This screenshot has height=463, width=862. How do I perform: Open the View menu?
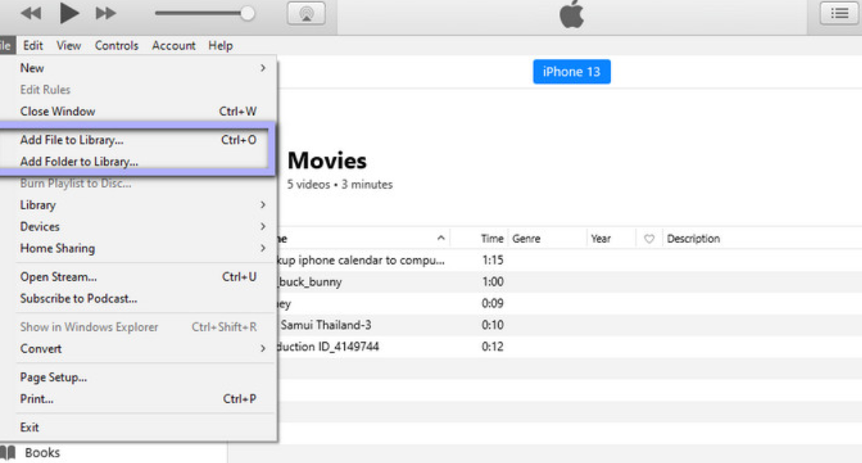point(69,45)
